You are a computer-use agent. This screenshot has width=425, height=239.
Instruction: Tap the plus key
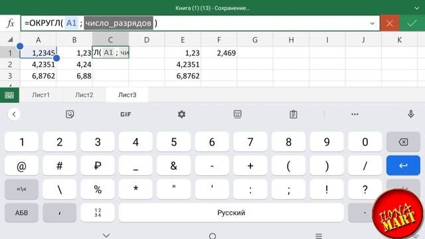(x=250, y=165)
